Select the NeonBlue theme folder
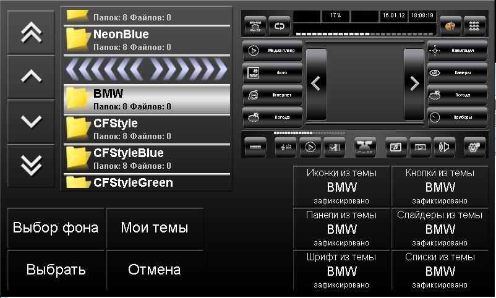 (x=147, y=40)
